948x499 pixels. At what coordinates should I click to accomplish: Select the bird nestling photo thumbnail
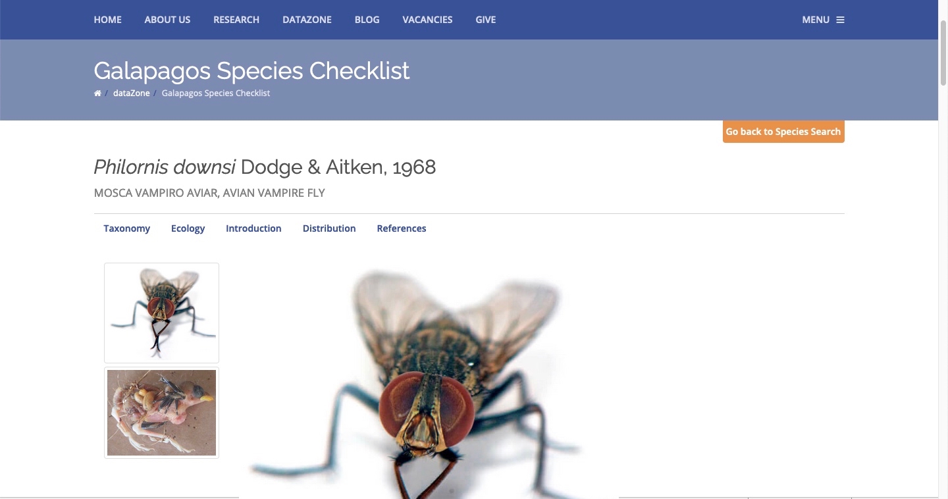point(161,413)
